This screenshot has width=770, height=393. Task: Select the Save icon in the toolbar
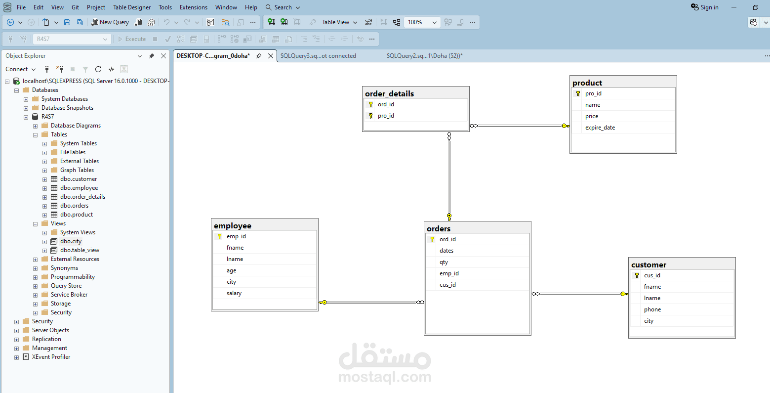(x=67, y=22)
